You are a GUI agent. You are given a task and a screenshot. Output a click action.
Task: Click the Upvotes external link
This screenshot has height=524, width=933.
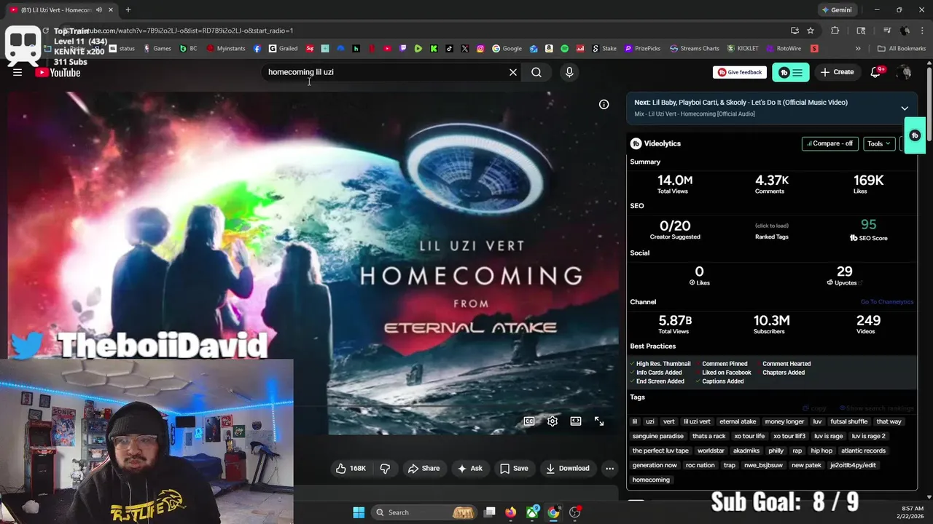861,282
